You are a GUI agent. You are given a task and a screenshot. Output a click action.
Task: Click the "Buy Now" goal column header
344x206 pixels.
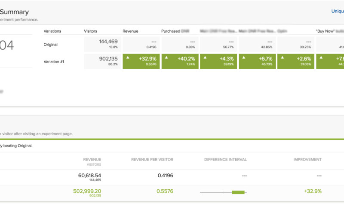(x=329, y=31)
